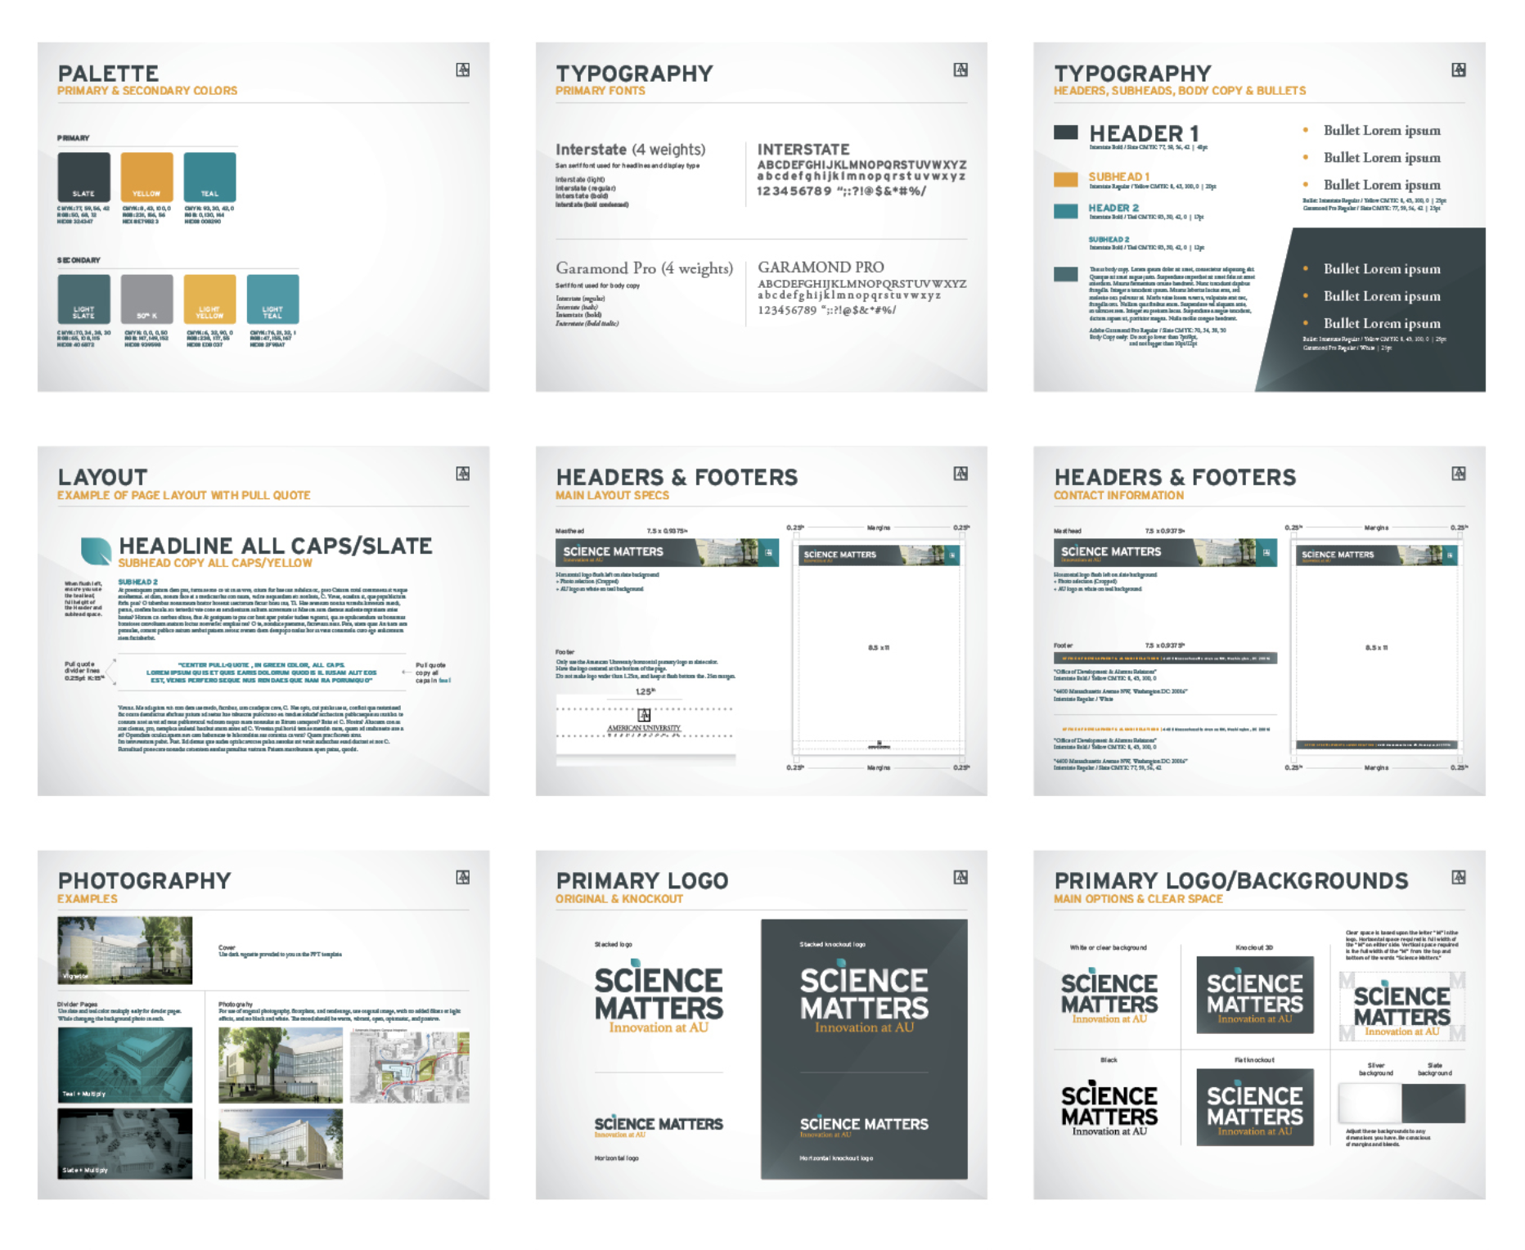1525x1250 pixels.
Task: Click the "SUBHEAD COPY ALL CAPS/YELLOW" text
Action: tap(215, 563)
